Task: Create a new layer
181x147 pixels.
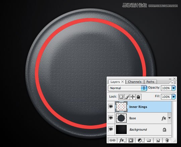Action: tap(158, 140)
